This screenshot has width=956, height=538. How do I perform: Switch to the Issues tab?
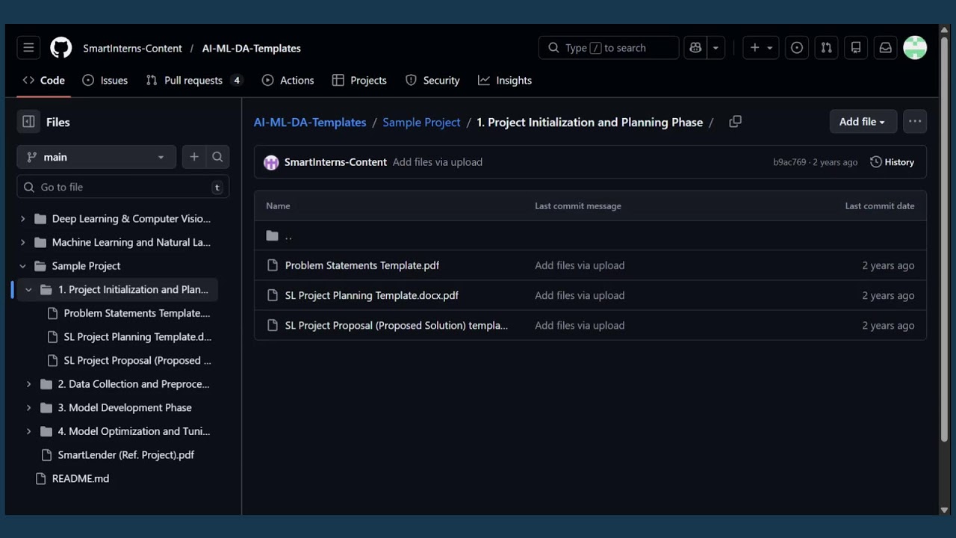point(105,80)
